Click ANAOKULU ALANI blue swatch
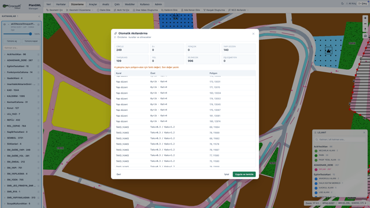 316,179
